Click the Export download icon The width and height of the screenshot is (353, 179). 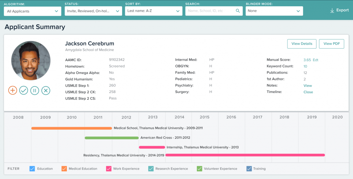[332, 10]
